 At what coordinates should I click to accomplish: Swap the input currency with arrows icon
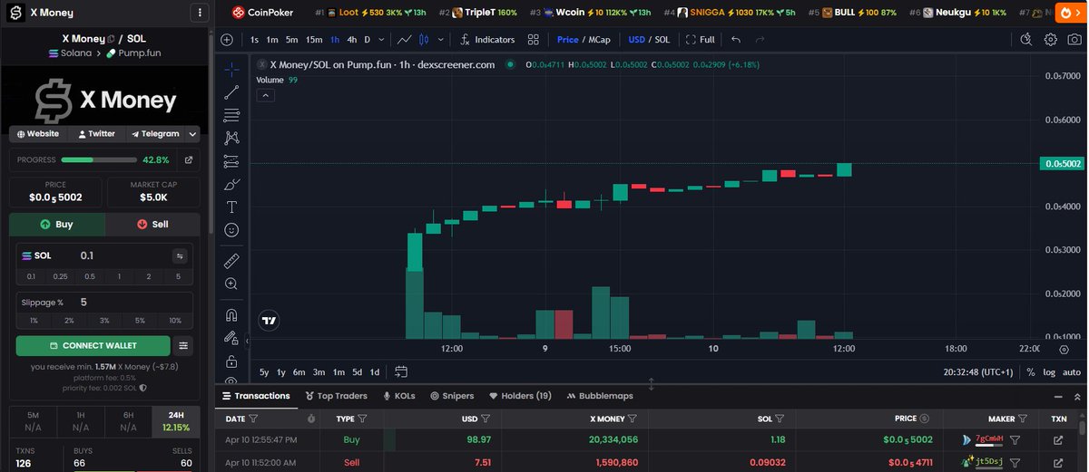coord(180,255)
